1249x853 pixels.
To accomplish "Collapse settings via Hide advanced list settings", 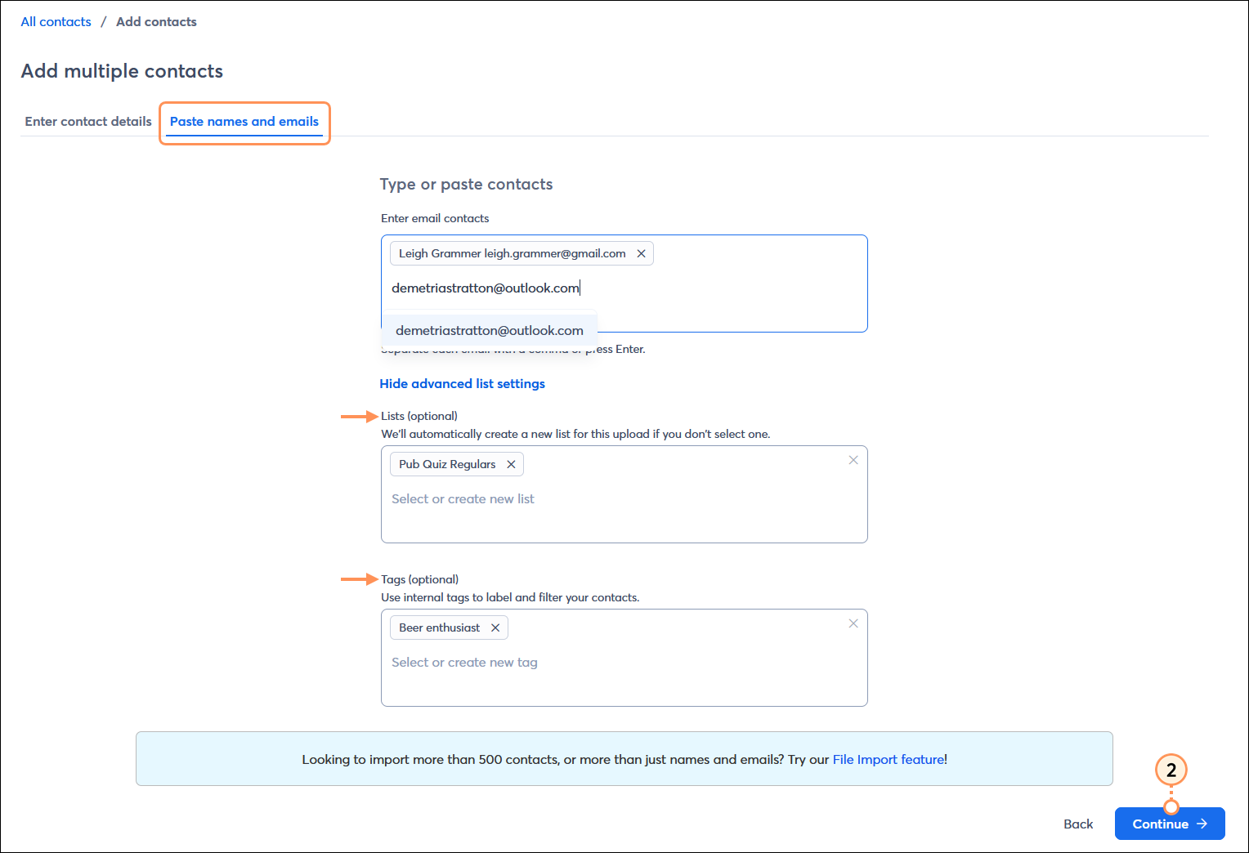I will [x=462, y=383].
